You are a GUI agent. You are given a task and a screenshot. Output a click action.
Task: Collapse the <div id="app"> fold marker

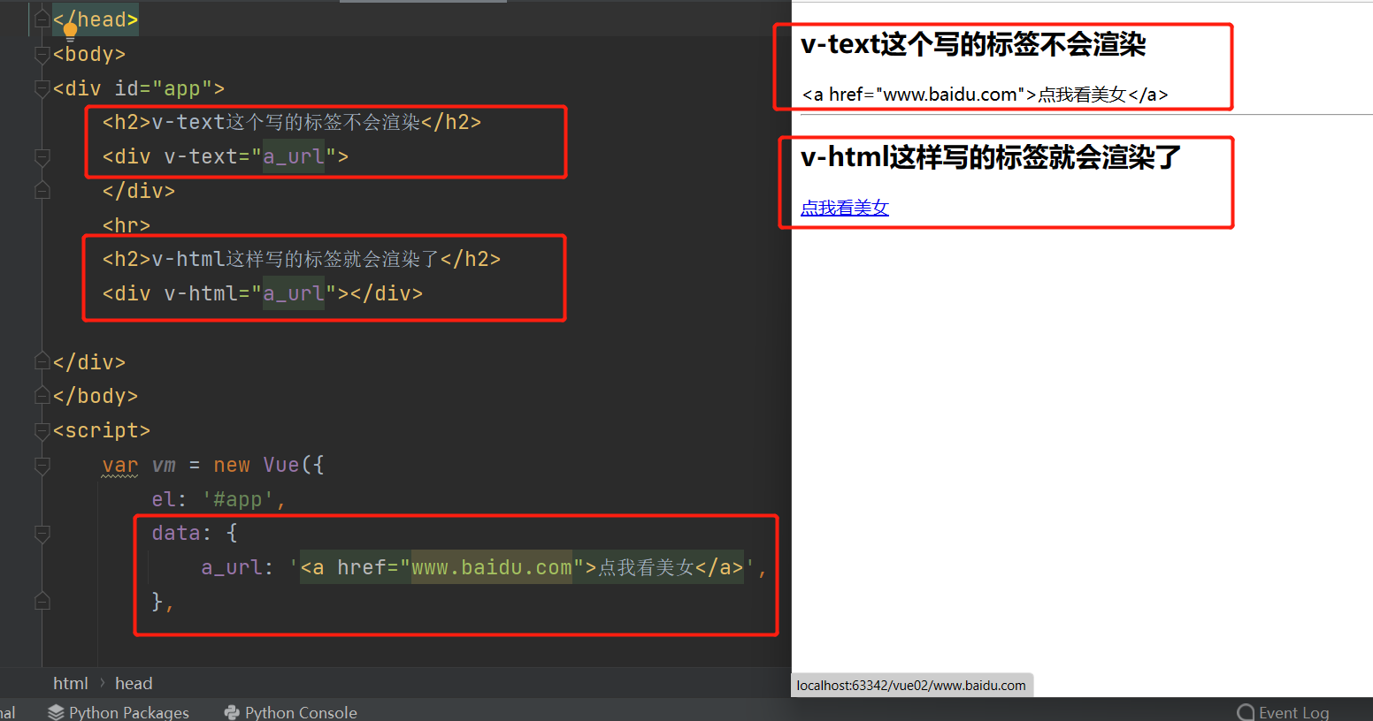click(42, 88)
